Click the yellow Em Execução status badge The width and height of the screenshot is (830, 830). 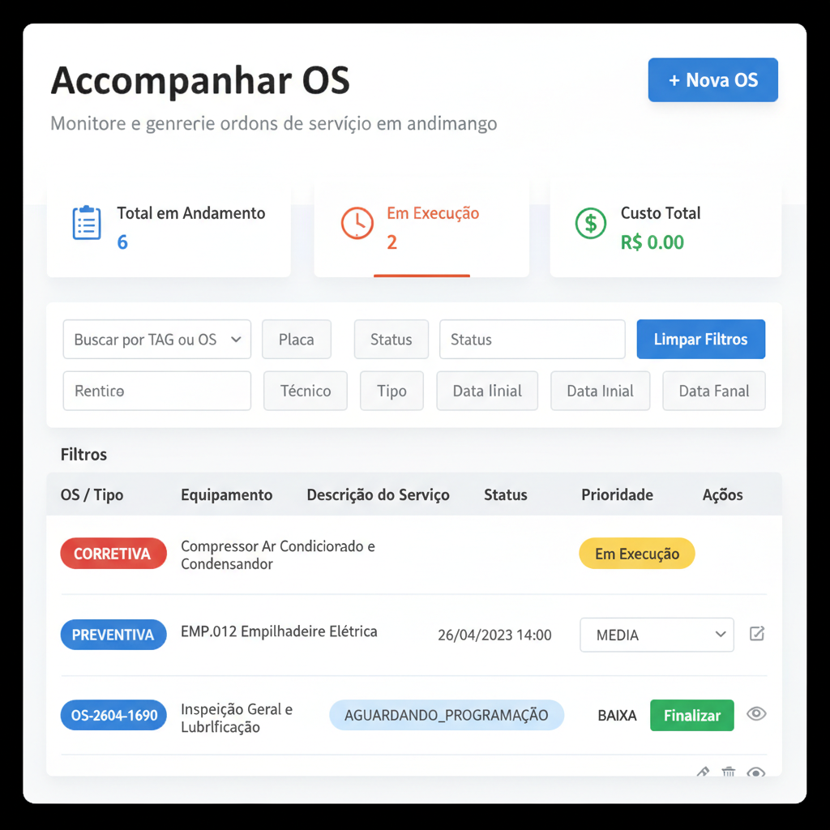coord(637,554)
